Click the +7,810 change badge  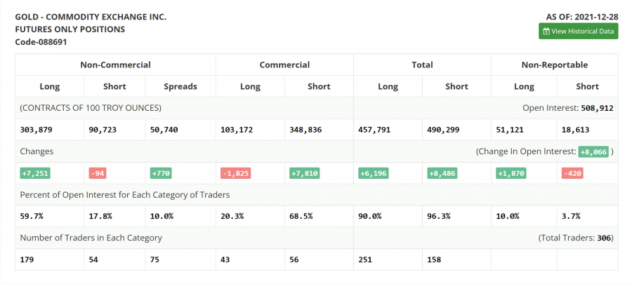click(x=304, y=173)
